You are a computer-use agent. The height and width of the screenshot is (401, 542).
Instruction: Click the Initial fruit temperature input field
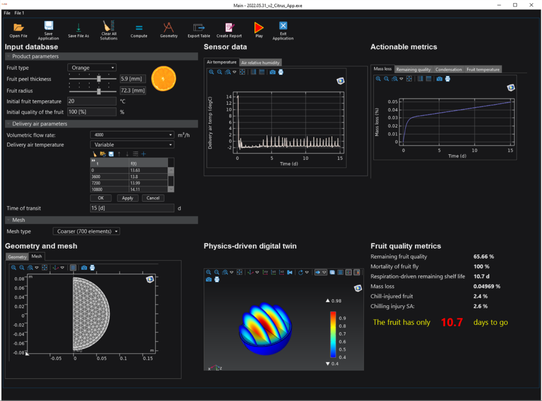92,101
